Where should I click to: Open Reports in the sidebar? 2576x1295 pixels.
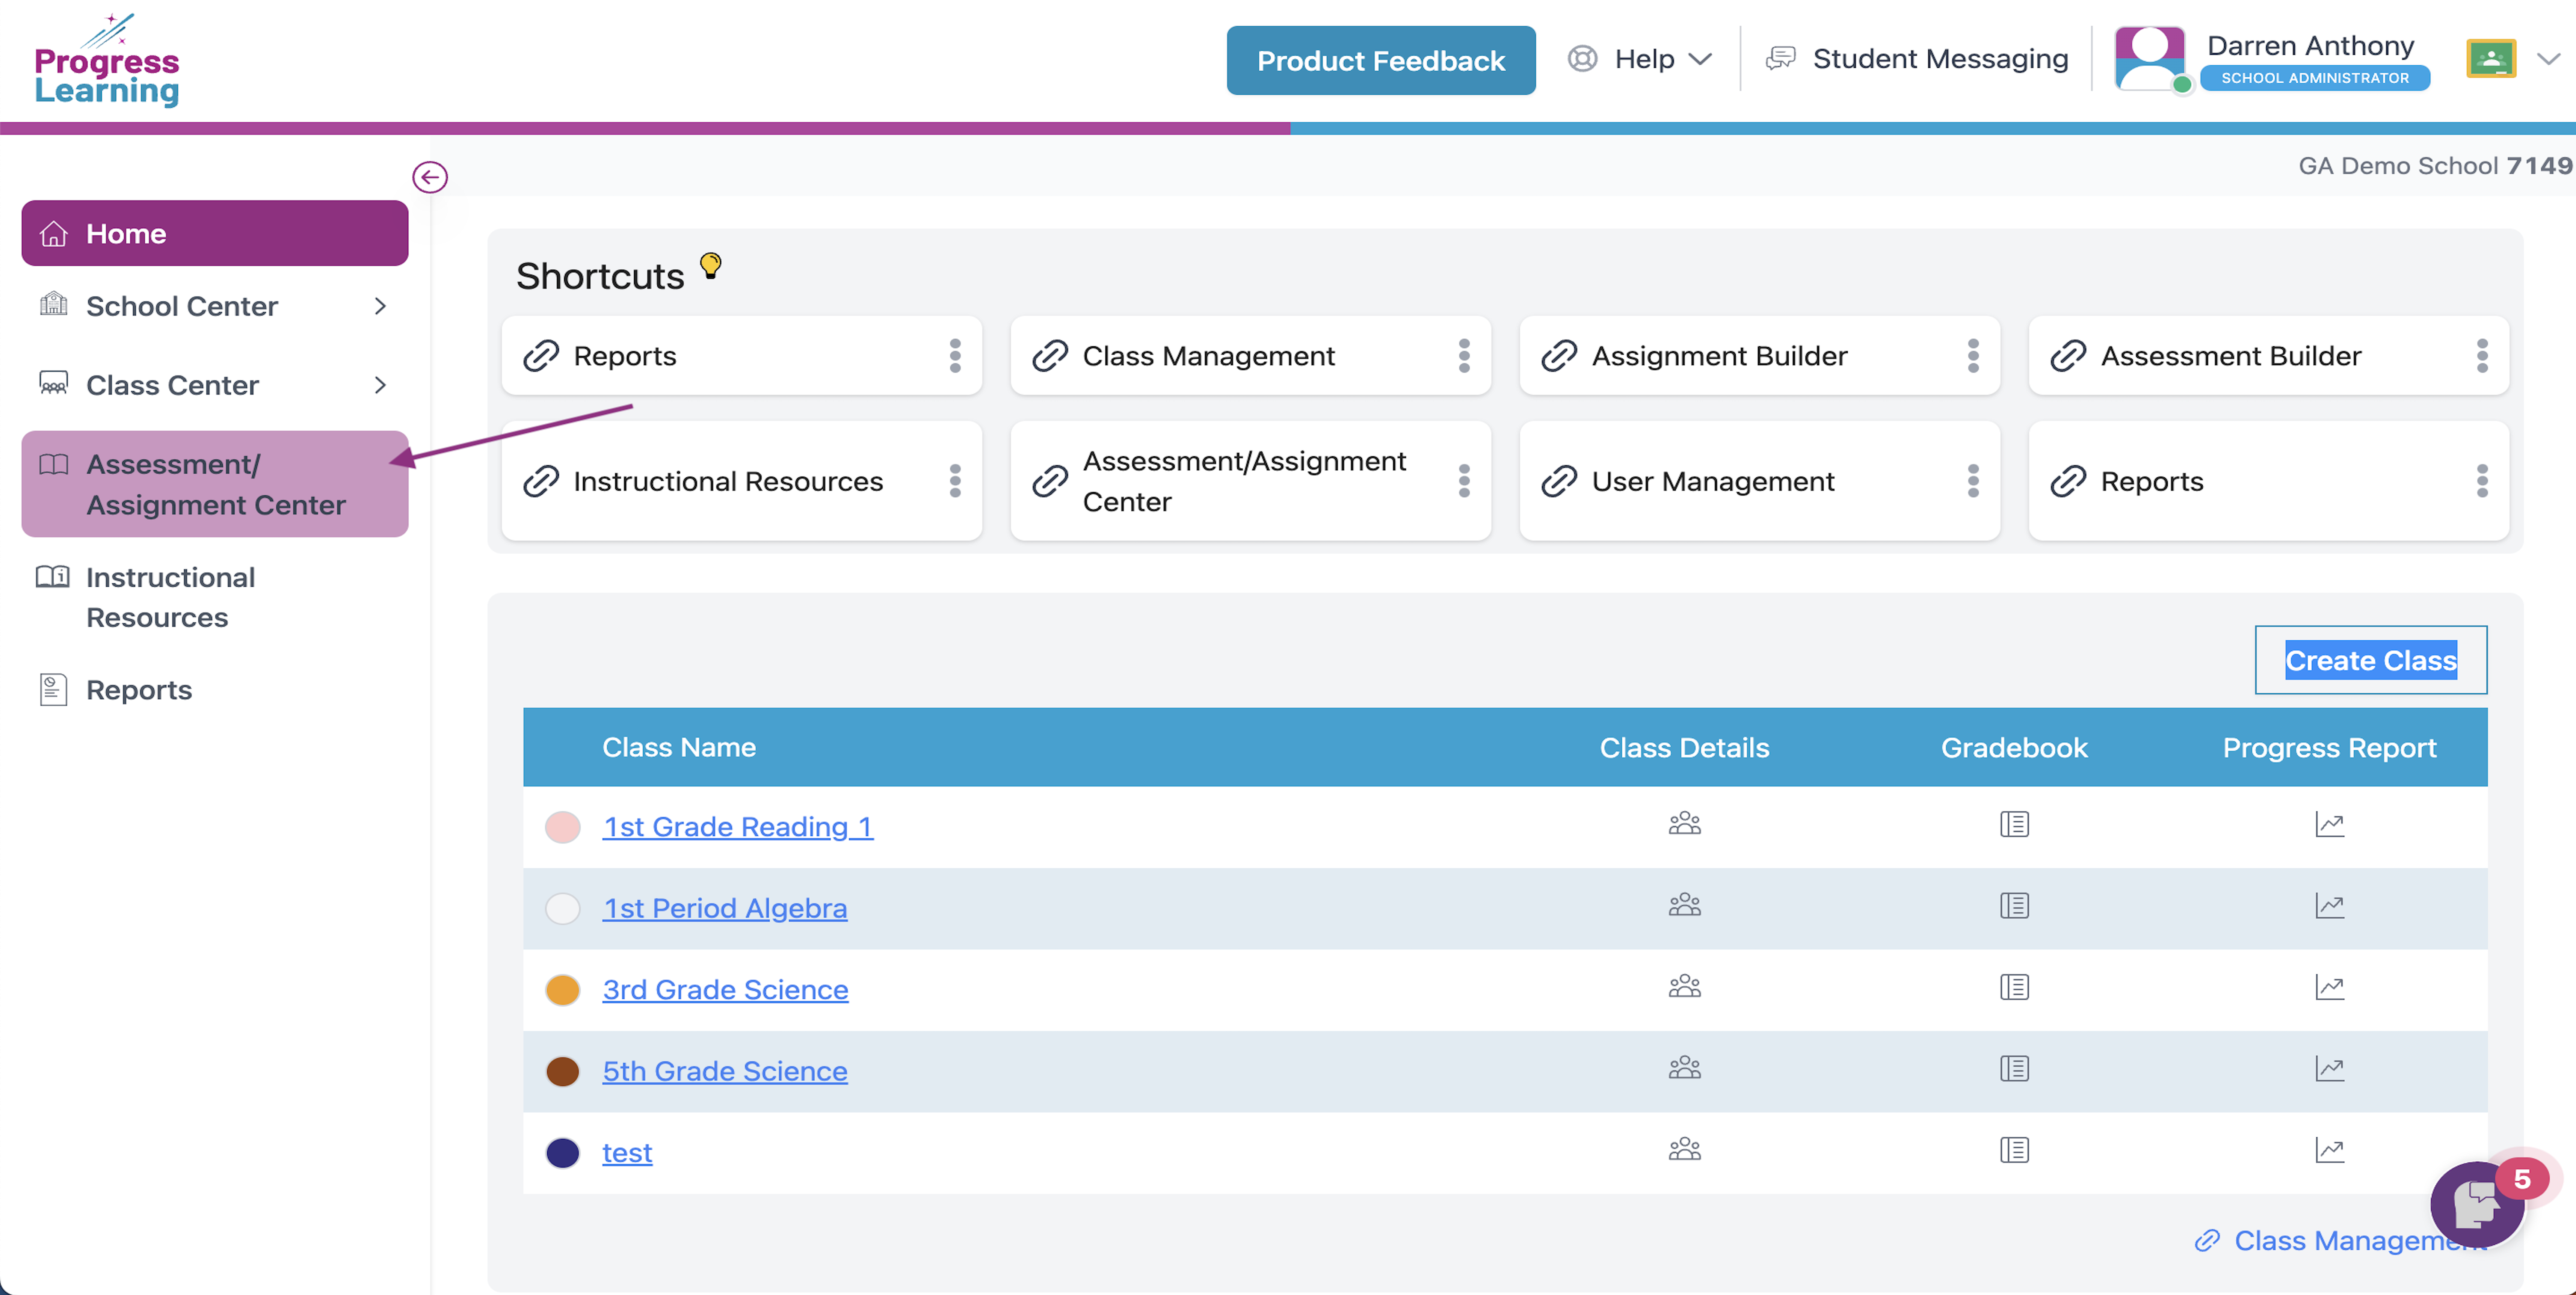pos(215,690)
